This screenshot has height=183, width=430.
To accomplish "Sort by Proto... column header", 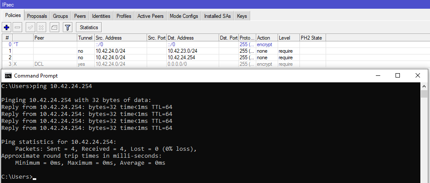I will click(247, 38).
